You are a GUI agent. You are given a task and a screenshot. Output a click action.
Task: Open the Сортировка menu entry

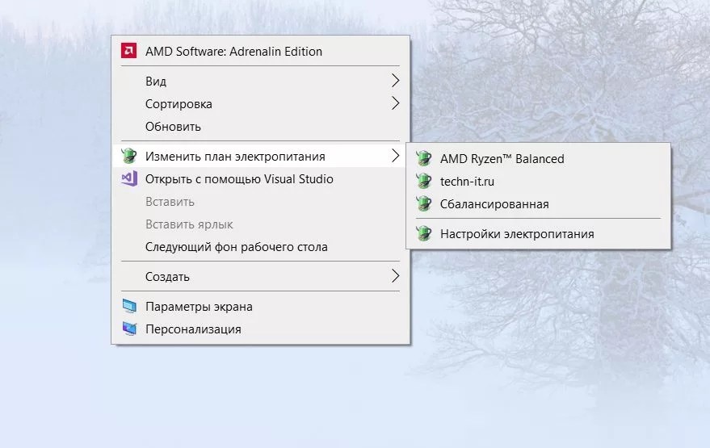click(260, 103)
